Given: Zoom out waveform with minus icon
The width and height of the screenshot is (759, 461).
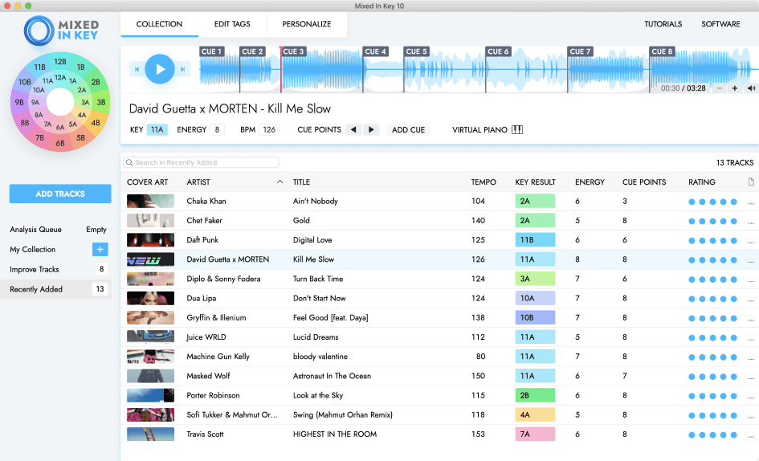Looking at the screenshot, I should [x=720, y=88].
